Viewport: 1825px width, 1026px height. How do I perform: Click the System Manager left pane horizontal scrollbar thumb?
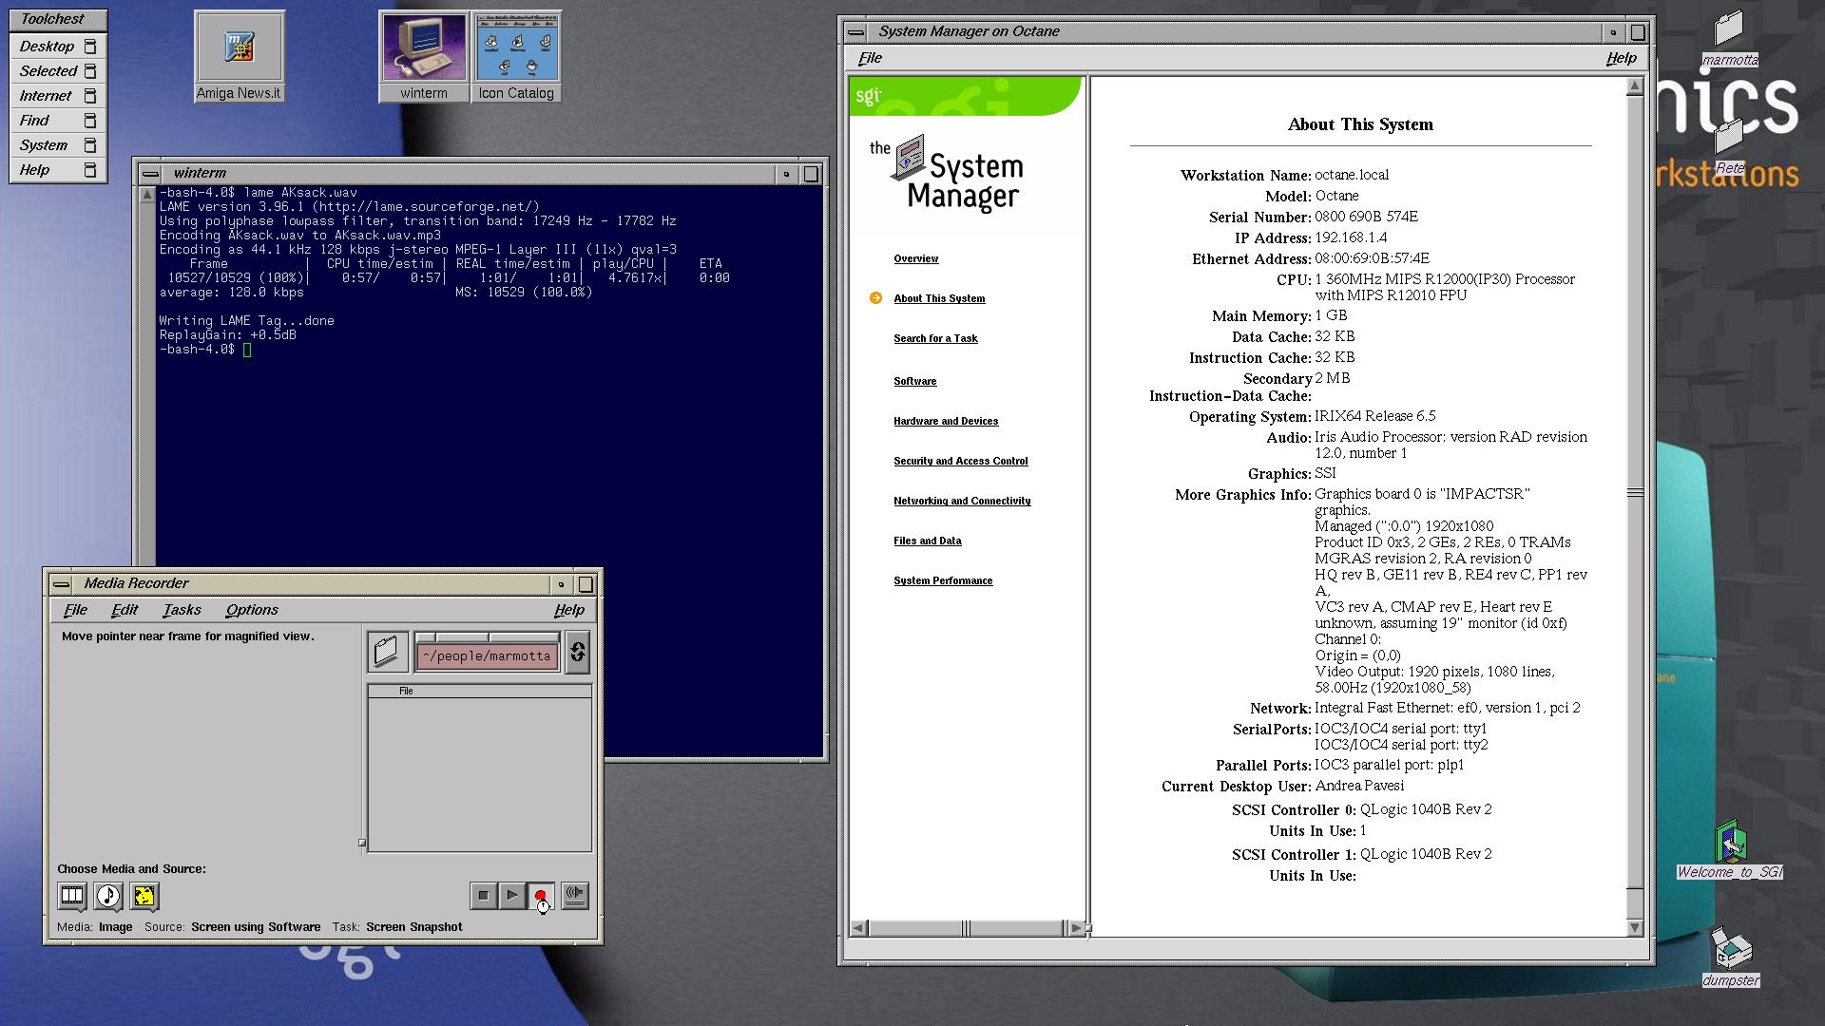[966, 928]
